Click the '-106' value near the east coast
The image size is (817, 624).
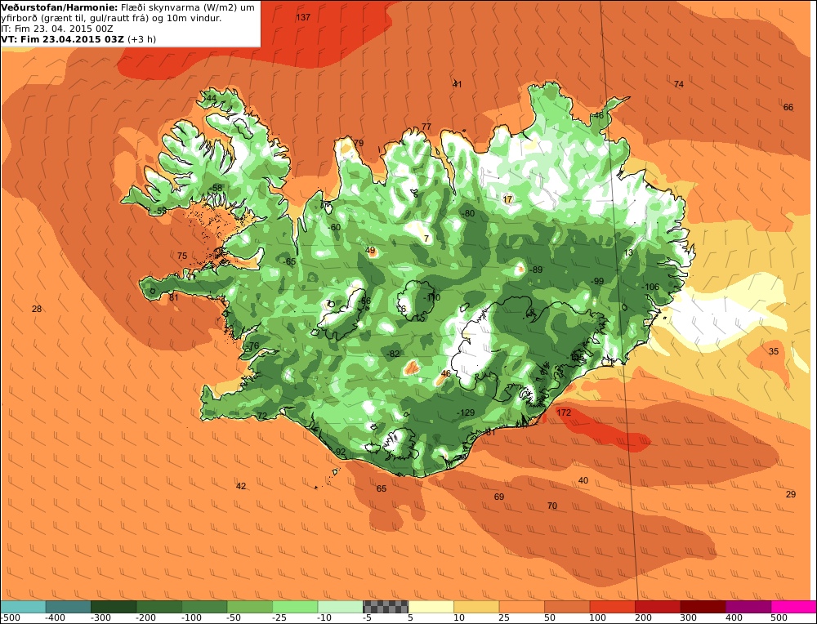(x=650, y=287)
